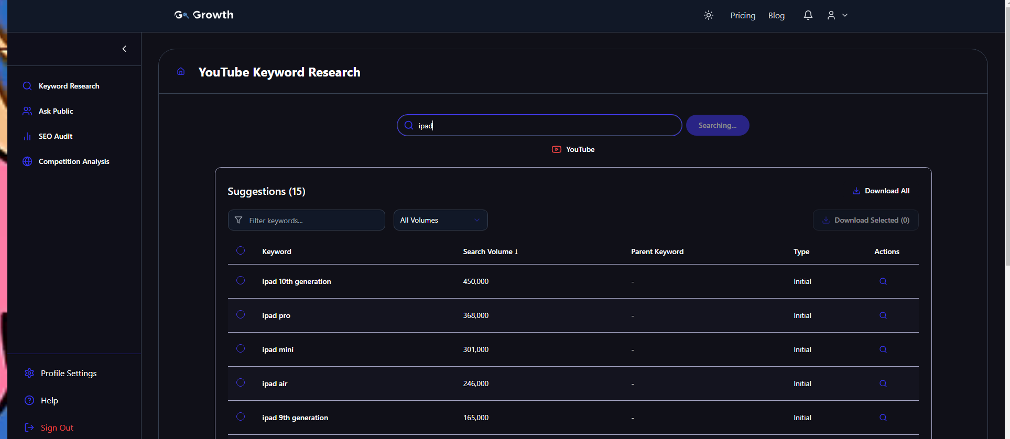This screenshot has width=1010, height=439.
Task: Click keyword text ipad air
Action: point(275,383)
